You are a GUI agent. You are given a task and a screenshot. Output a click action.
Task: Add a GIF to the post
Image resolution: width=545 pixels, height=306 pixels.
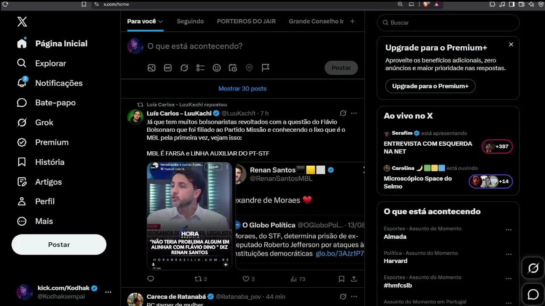(x=168, y=68)
